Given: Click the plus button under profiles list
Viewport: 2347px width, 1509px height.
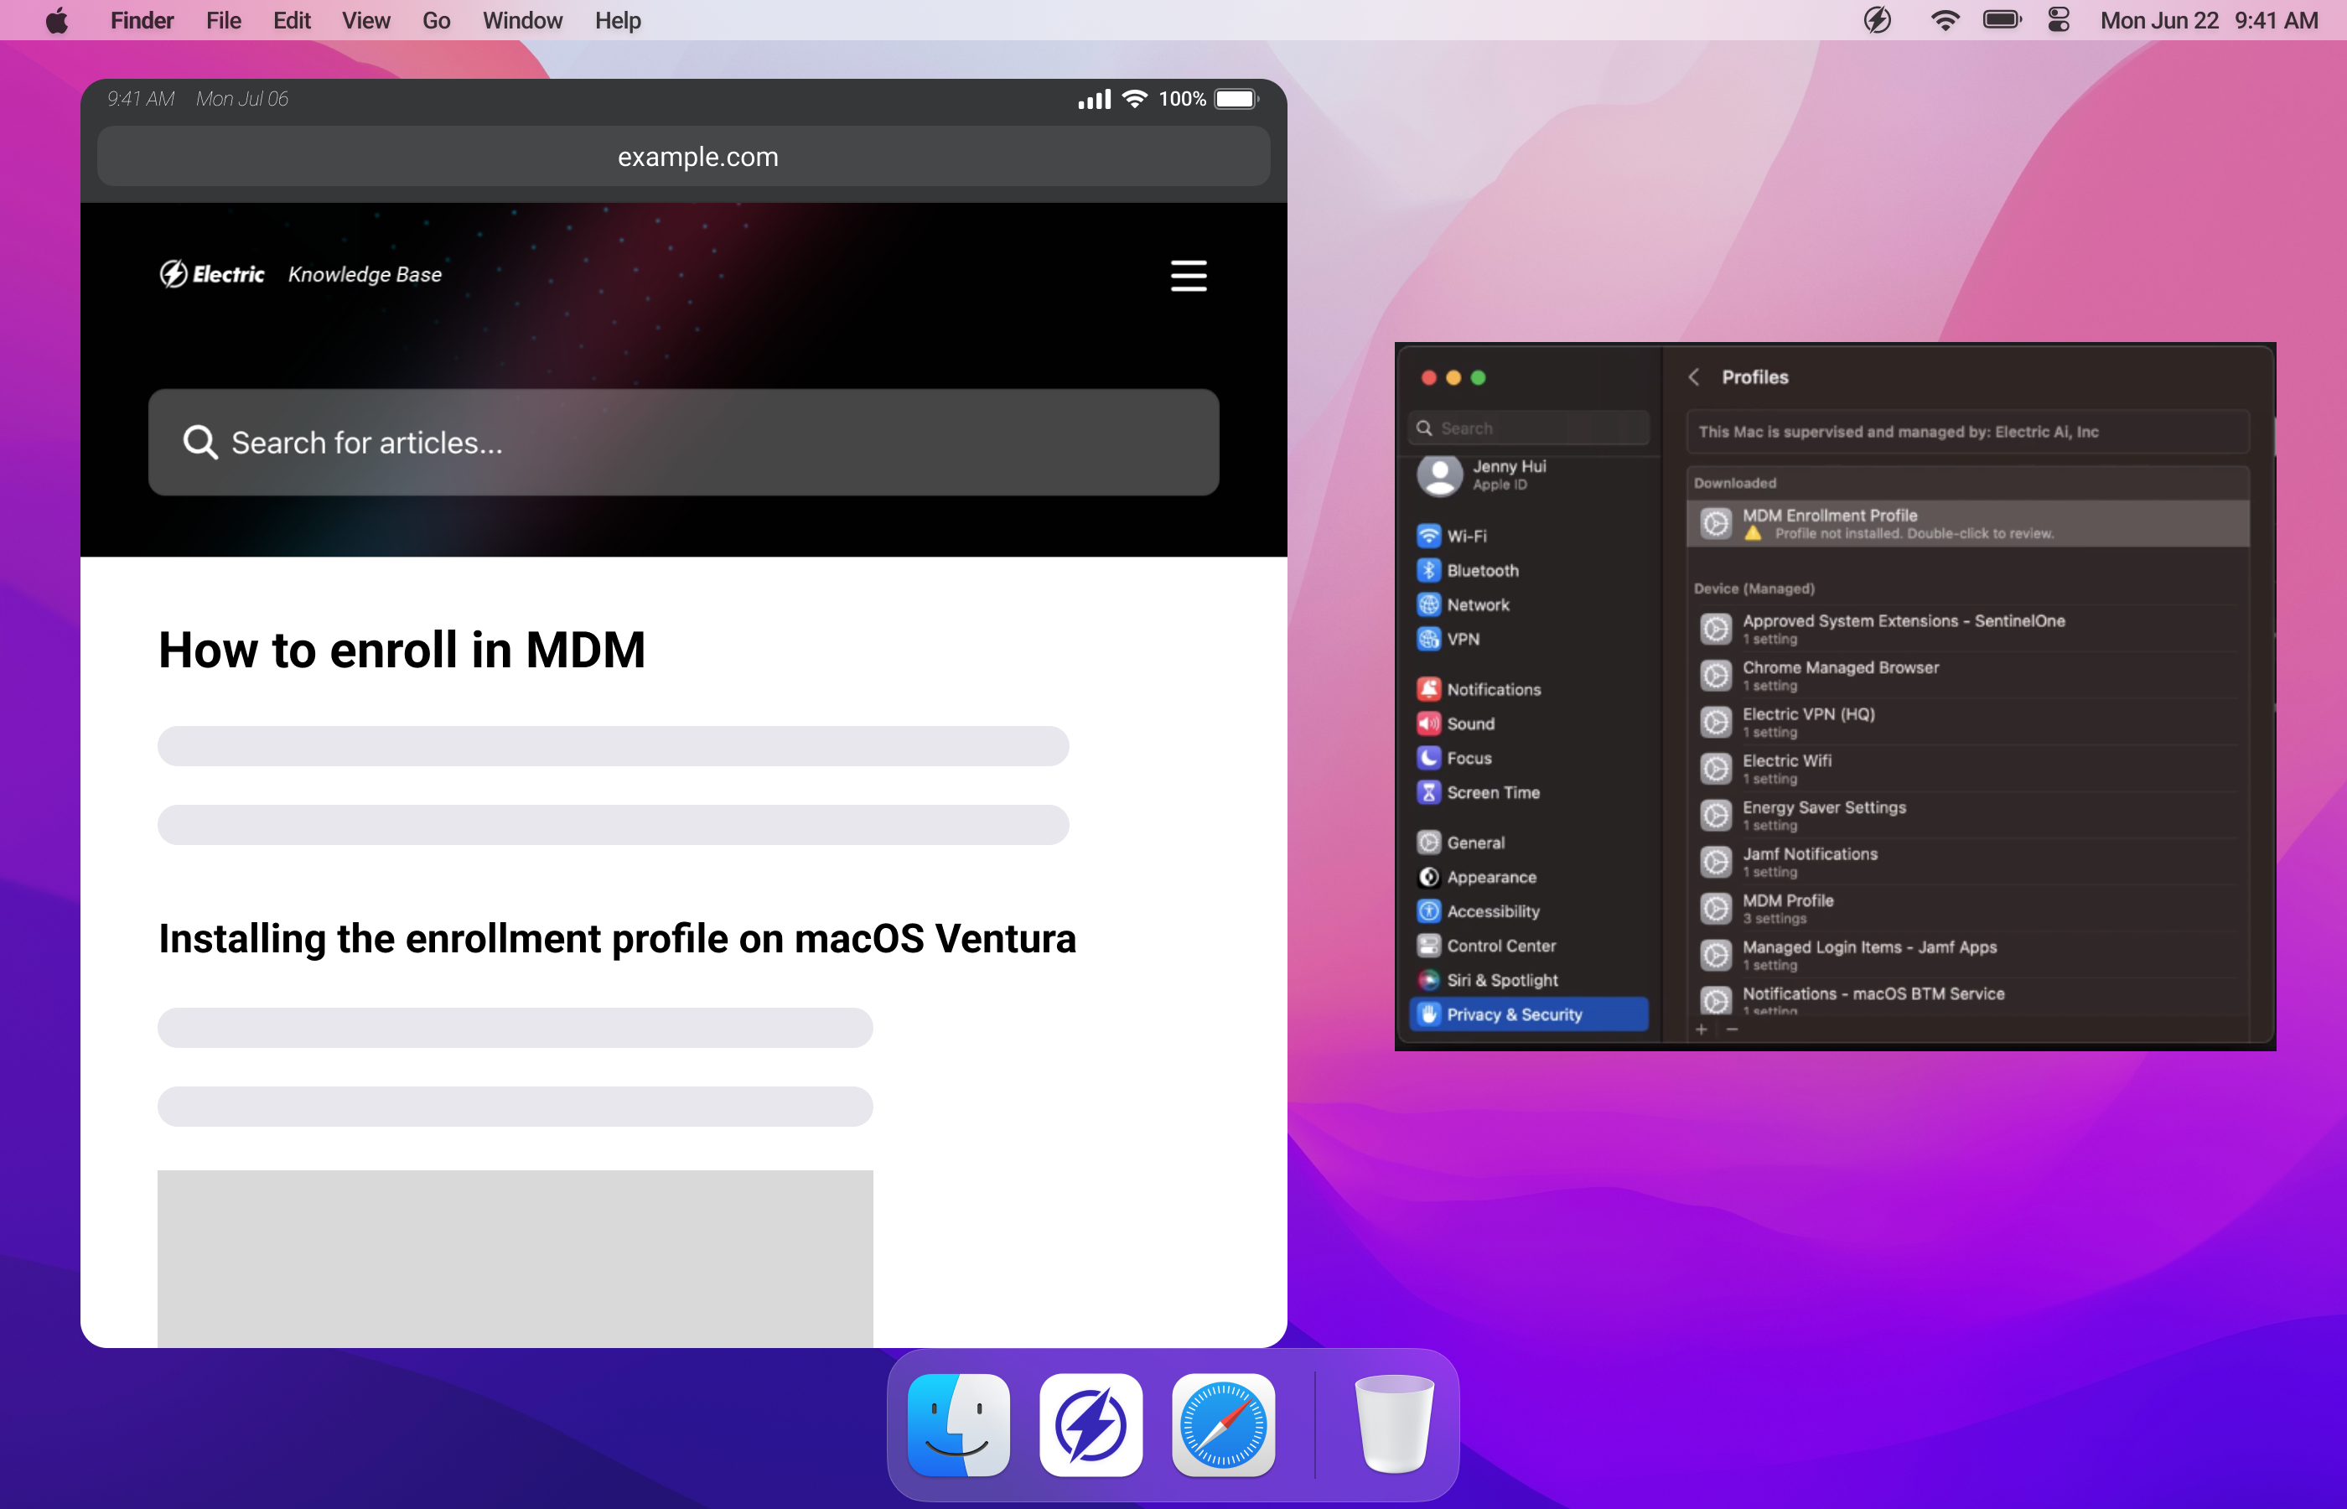Looking at the screenshot, I should pos(1702,1029).
